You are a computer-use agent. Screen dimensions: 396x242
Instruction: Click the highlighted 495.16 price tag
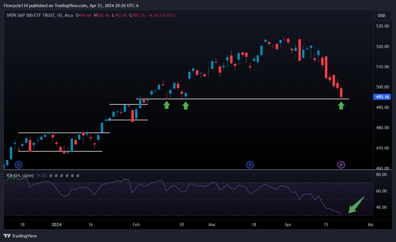pos(382,97)
